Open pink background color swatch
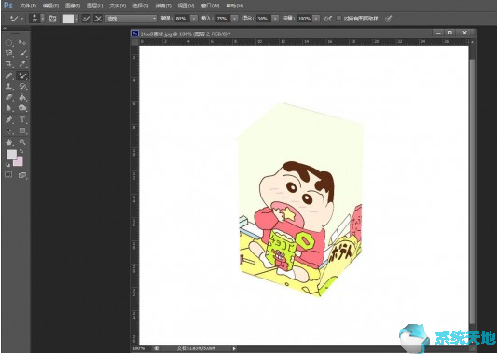This screenshot has height=354, width=497. pyautogui.click(x=20, y=162)
